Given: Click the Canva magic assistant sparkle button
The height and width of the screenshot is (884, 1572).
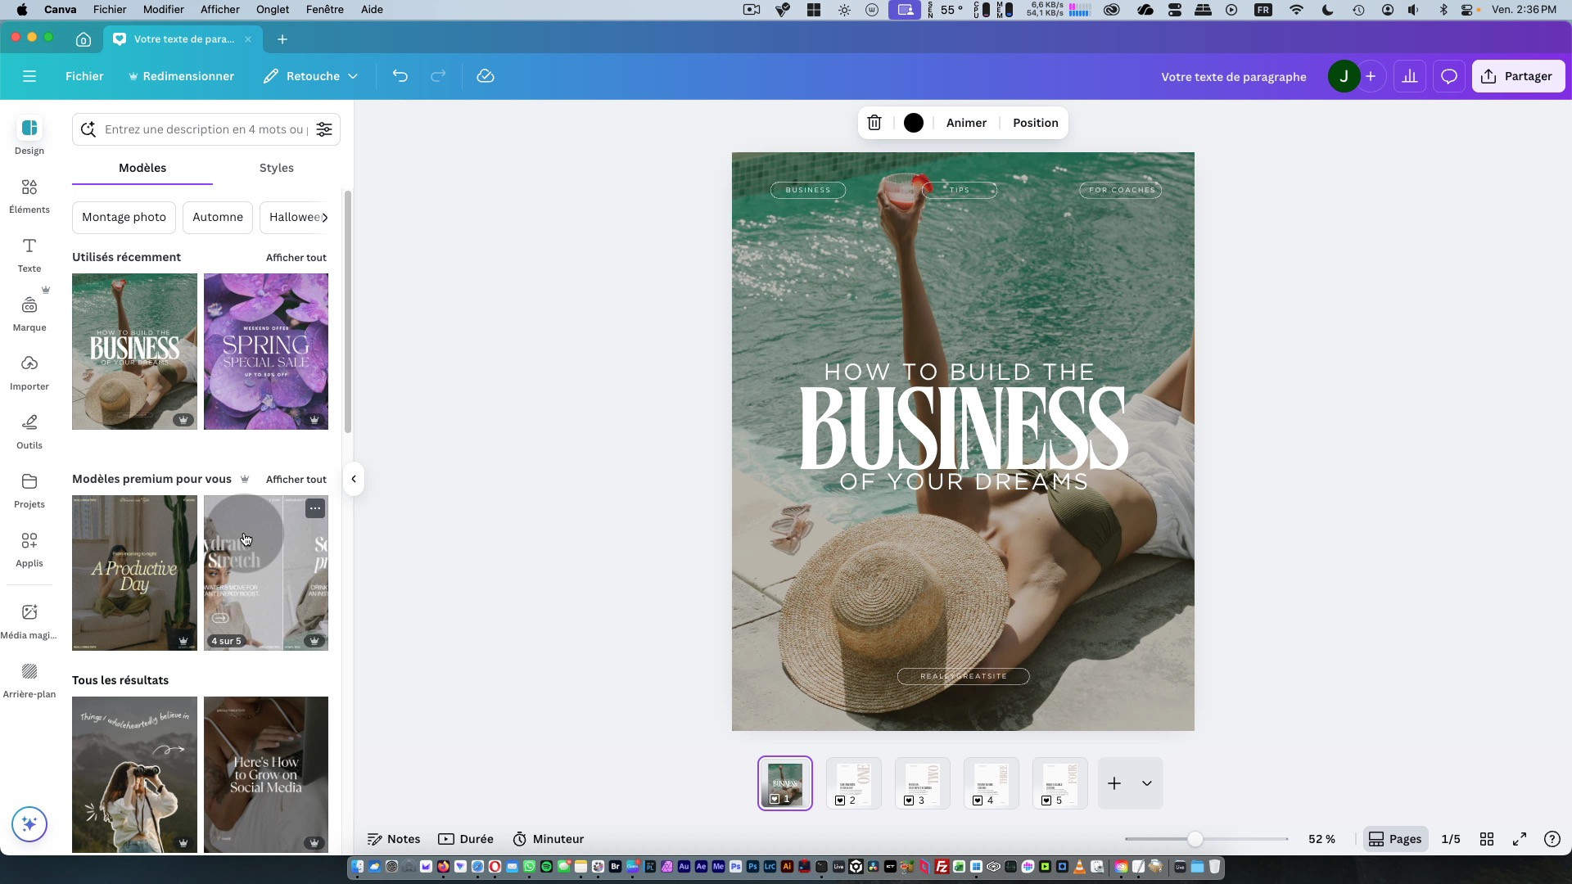Looking at the screenshot, I should tap(29, 823).
